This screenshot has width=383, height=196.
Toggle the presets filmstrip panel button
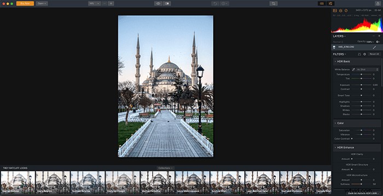pos(322,3)
